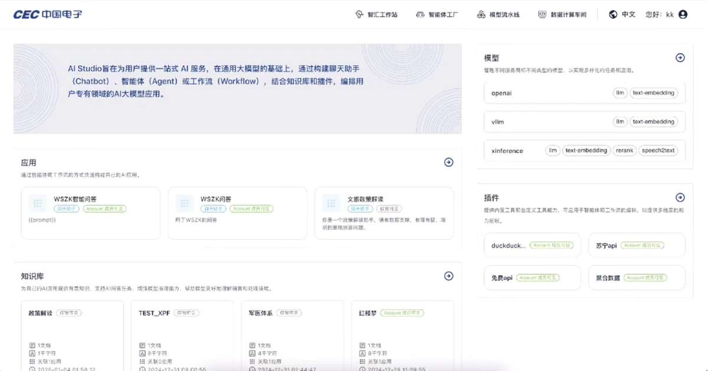Expand the 应用 section with arrow icon
Viewport: 708px width, 371px height.
(448, 162)
